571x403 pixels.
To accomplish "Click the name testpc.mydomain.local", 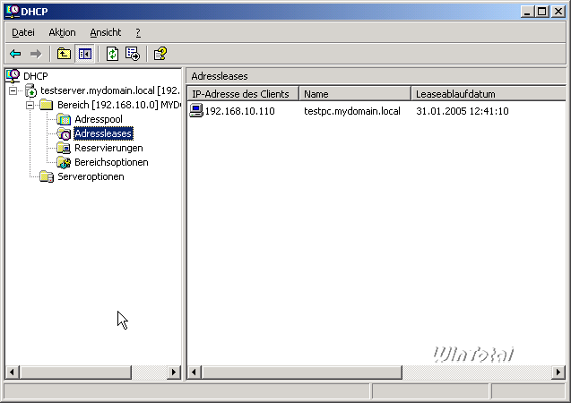I will (x=351, y=111).
